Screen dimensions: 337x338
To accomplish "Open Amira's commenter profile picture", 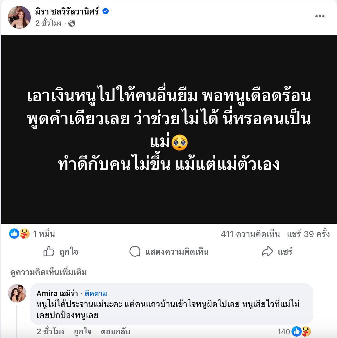I will tap(17, 293).
